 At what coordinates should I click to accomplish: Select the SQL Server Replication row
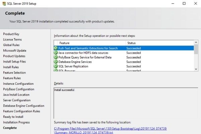(124, 66)
